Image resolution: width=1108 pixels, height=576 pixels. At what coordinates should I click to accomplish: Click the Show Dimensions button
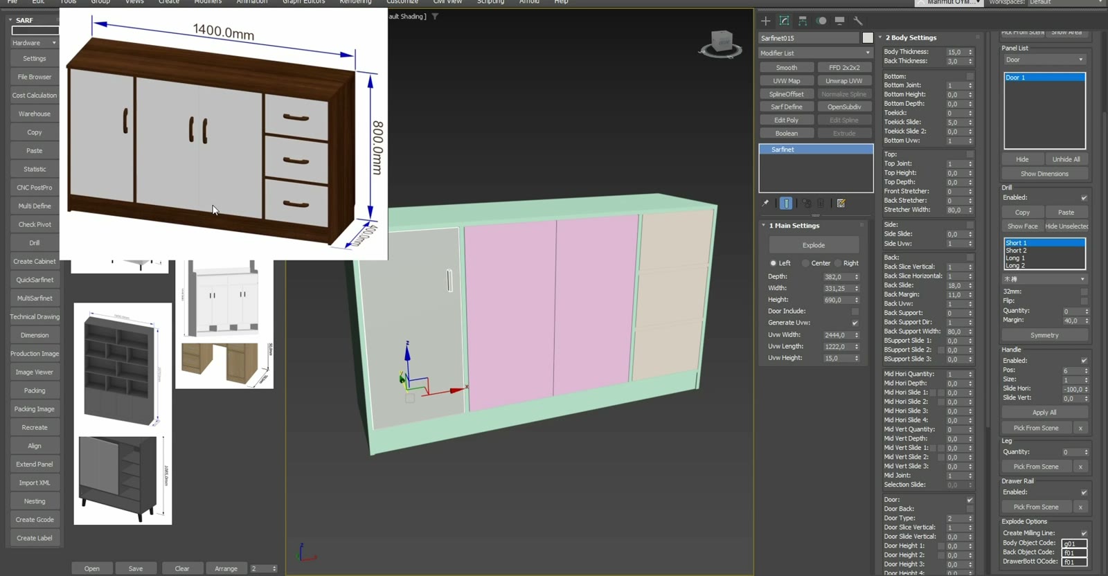click(1044, 174)
